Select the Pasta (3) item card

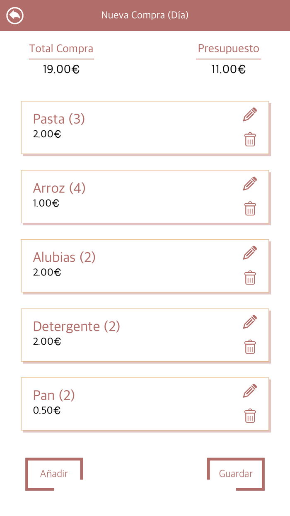tap(124, 127)
